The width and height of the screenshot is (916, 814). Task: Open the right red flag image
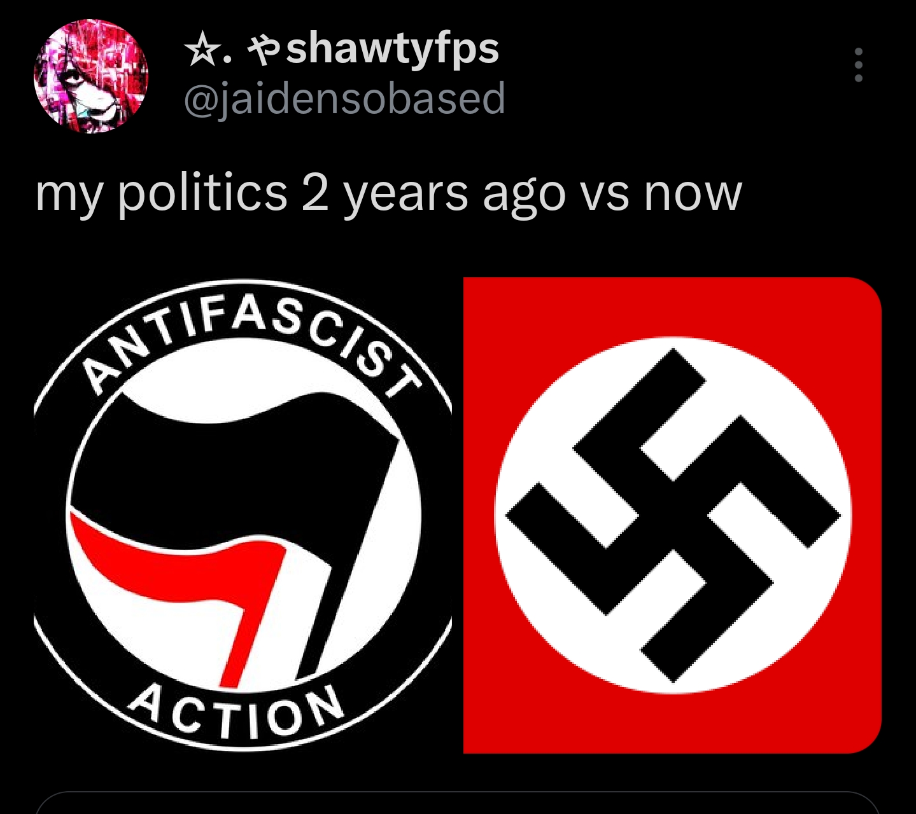(x=672, y=516)
